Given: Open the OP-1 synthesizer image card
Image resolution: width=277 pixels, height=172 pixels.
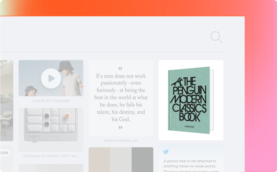Looking at the screenshot, I should pyautogui.click(x=51, y=130).
